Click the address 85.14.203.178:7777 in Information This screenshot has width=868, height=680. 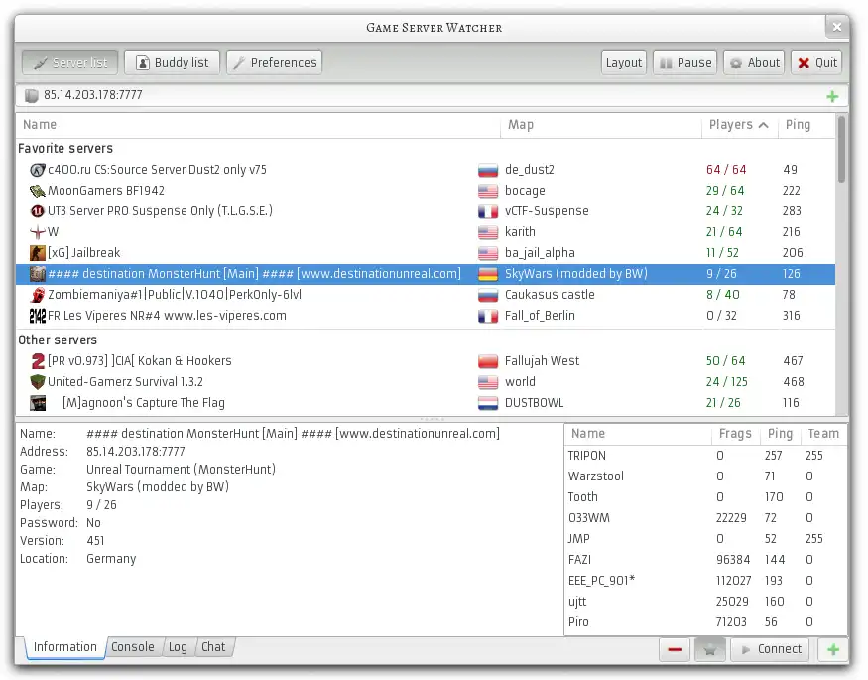136,452
